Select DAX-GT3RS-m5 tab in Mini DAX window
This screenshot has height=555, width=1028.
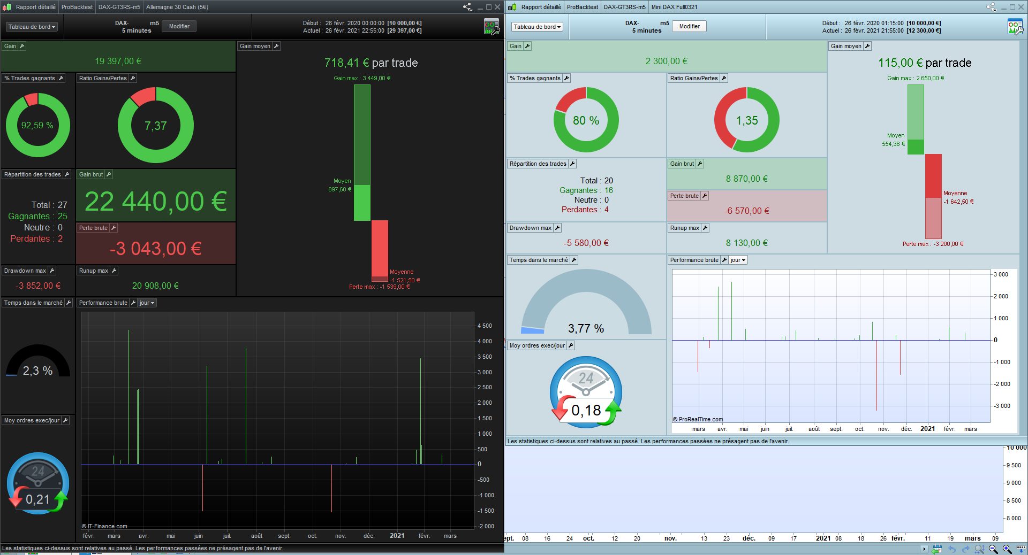point(624,7)
